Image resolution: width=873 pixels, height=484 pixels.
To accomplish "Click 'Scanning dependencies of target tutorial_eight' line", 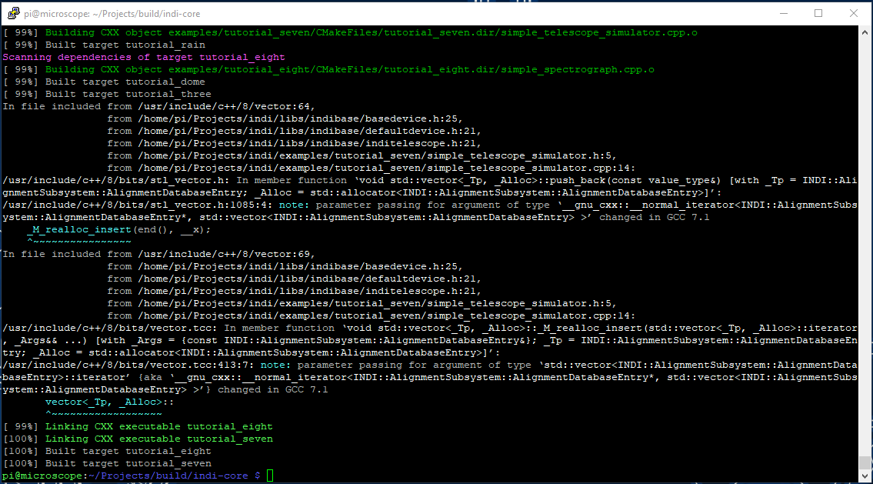I will tap(144, 57).
